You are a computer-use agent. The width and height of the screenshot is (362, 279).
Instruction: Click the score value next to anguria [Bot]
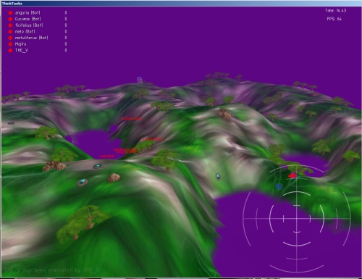pos(66,12)
